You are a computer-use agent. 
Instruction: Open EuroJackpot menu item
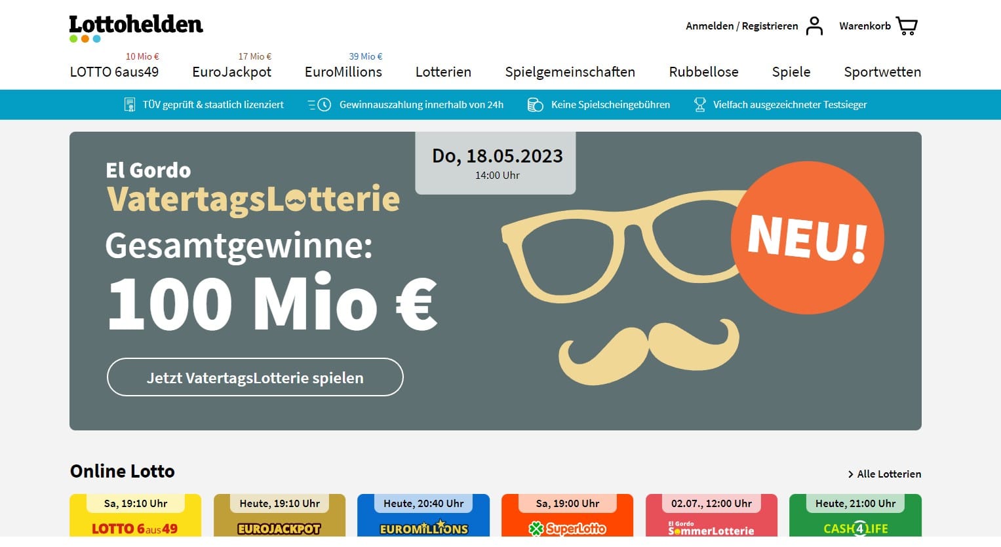(x=231, y=72)
